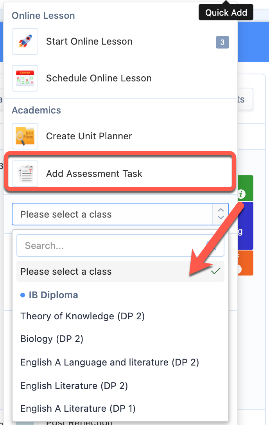The width and height of the screenshot is (269, 425).
Task: Click the number 3 badge beside Start Online Lesson
Action: tap(222, 42)
